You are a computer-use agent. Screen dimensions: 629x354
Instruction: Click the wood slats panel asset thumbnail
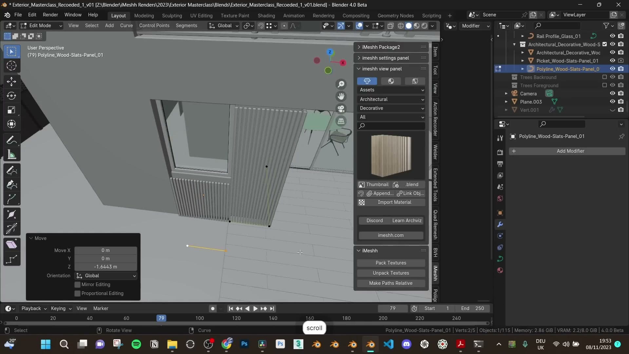(391, 155)
